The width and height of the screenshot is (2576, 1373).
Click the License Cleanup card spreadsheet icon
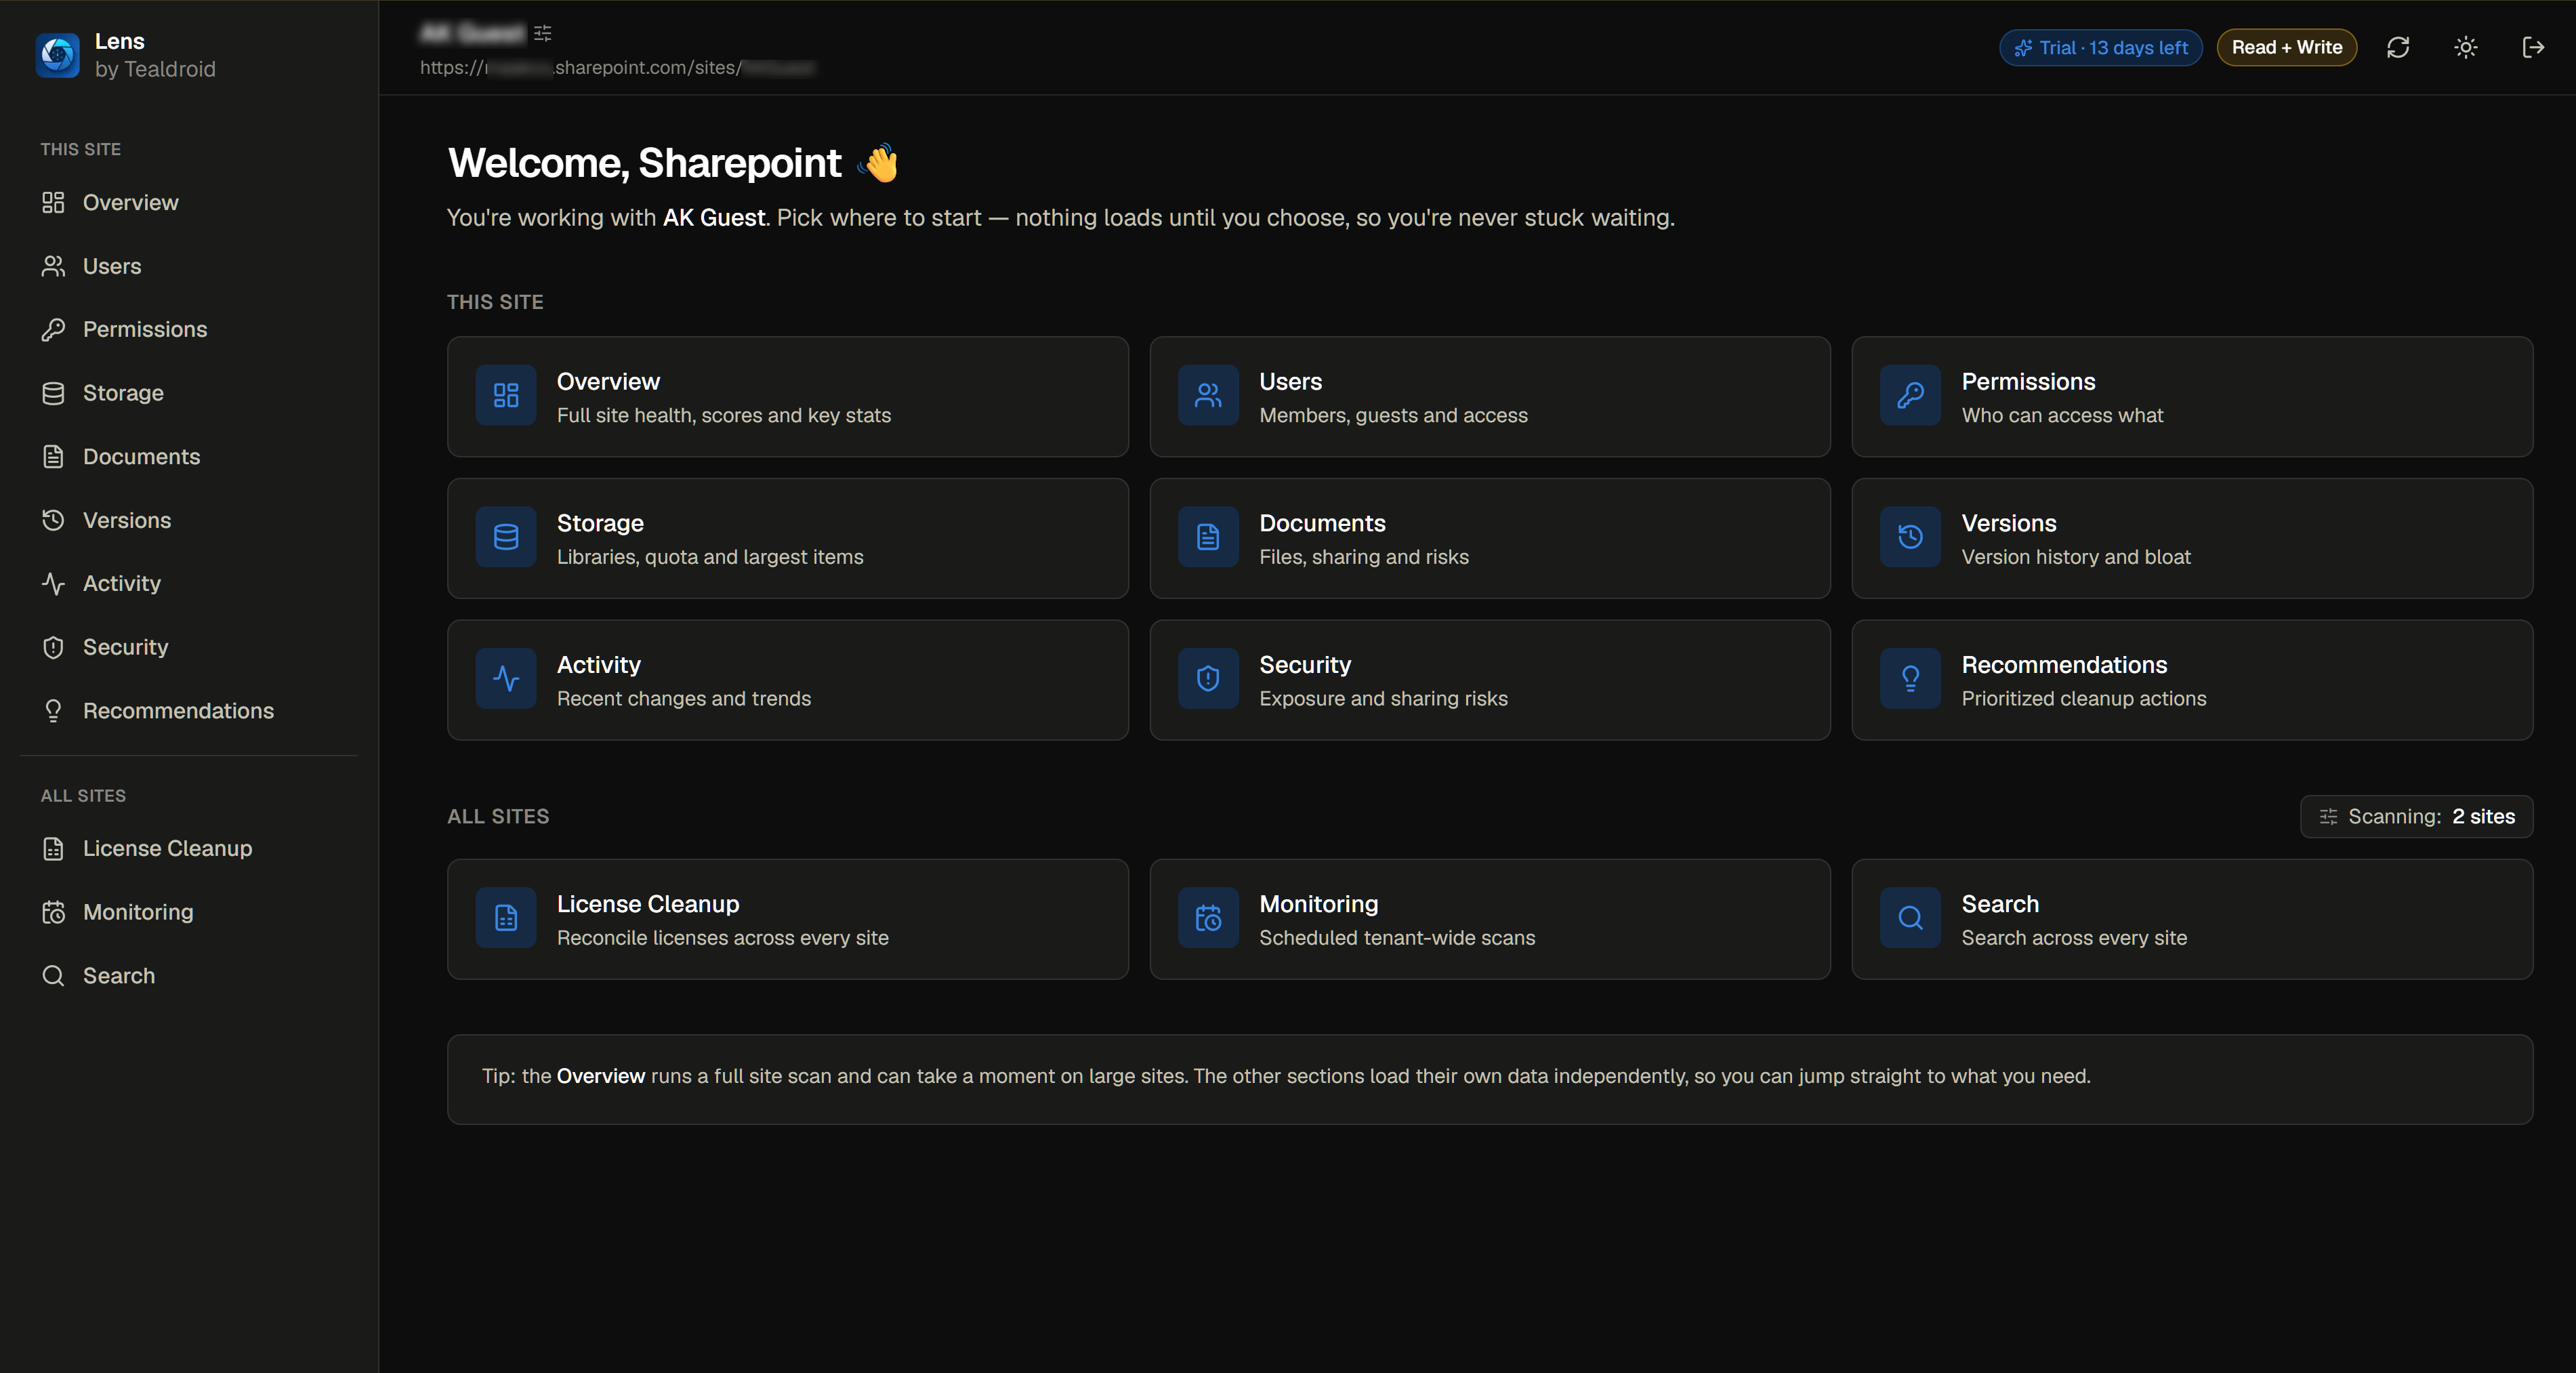[x=506, y=918]
